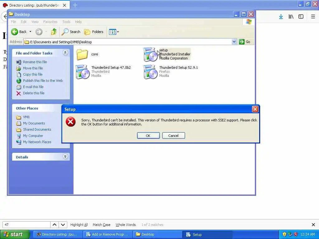Click the red error icon in Setup dialog

pyautogui.click(x=71, y=122)
